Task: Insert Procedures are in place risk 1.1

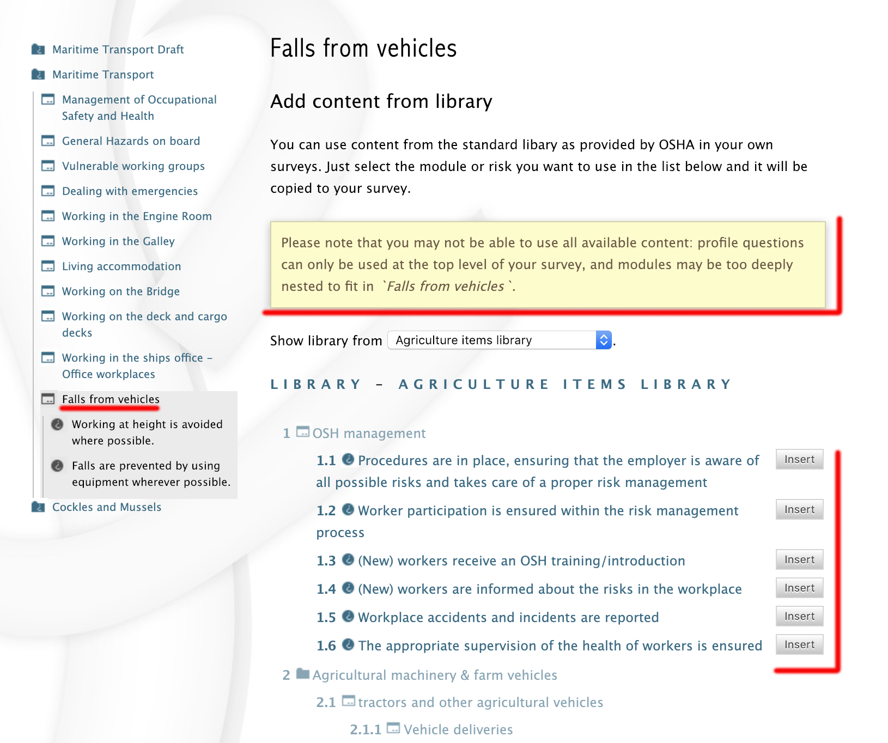Action: tap(799, 460)
